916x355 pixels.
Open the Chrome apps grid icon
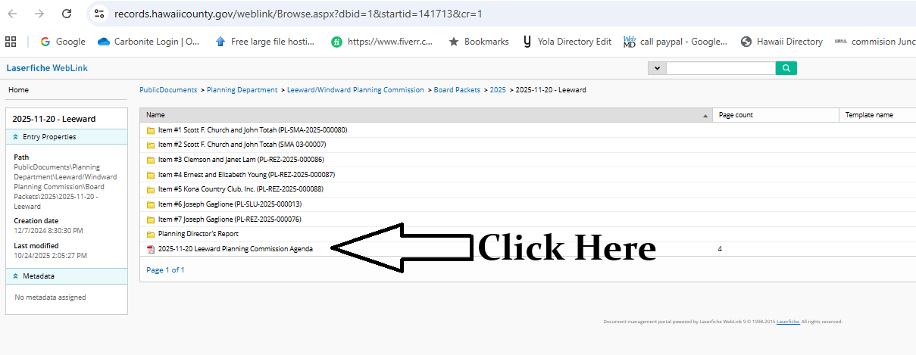tap(11, 42)
